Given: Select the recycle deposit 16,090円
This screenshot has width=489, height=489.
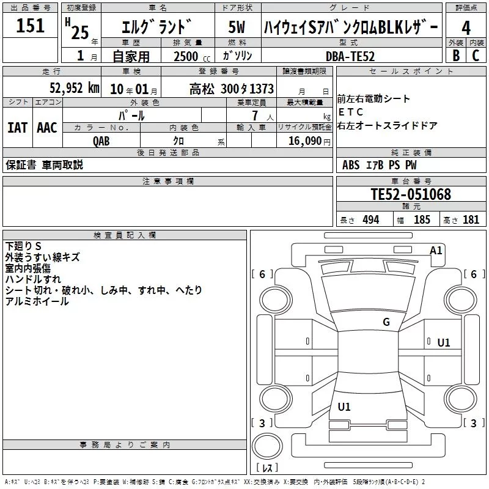Looking at the screenshot, I should (x=309, y=141).
